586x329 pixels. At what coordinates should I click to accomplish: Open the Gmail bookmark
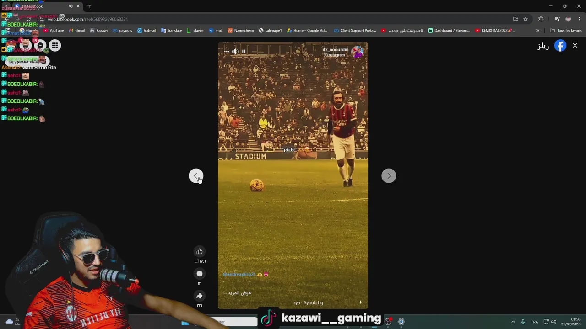click(77, 31)
